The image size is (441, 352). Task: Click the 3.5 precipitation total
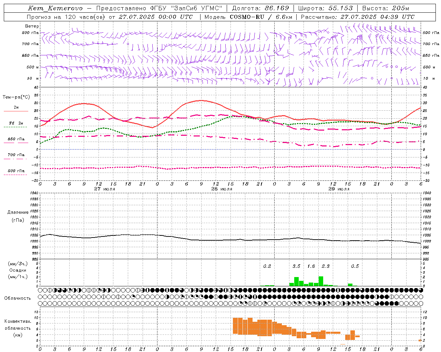(297, 266)
